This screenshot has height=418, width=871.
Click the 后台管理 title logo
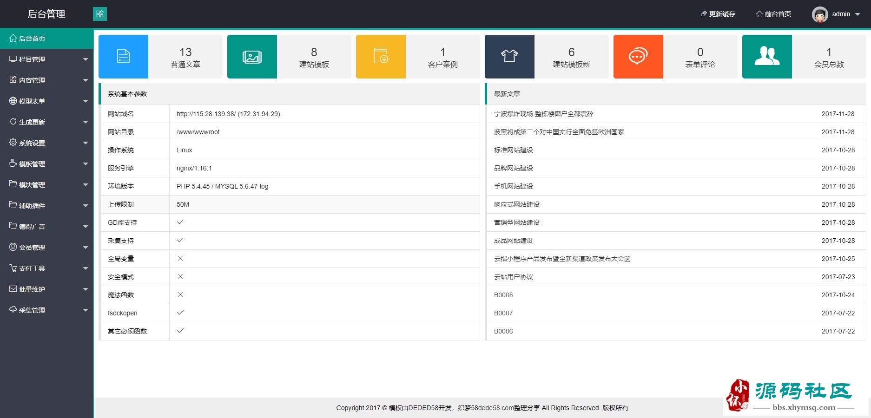46,14
